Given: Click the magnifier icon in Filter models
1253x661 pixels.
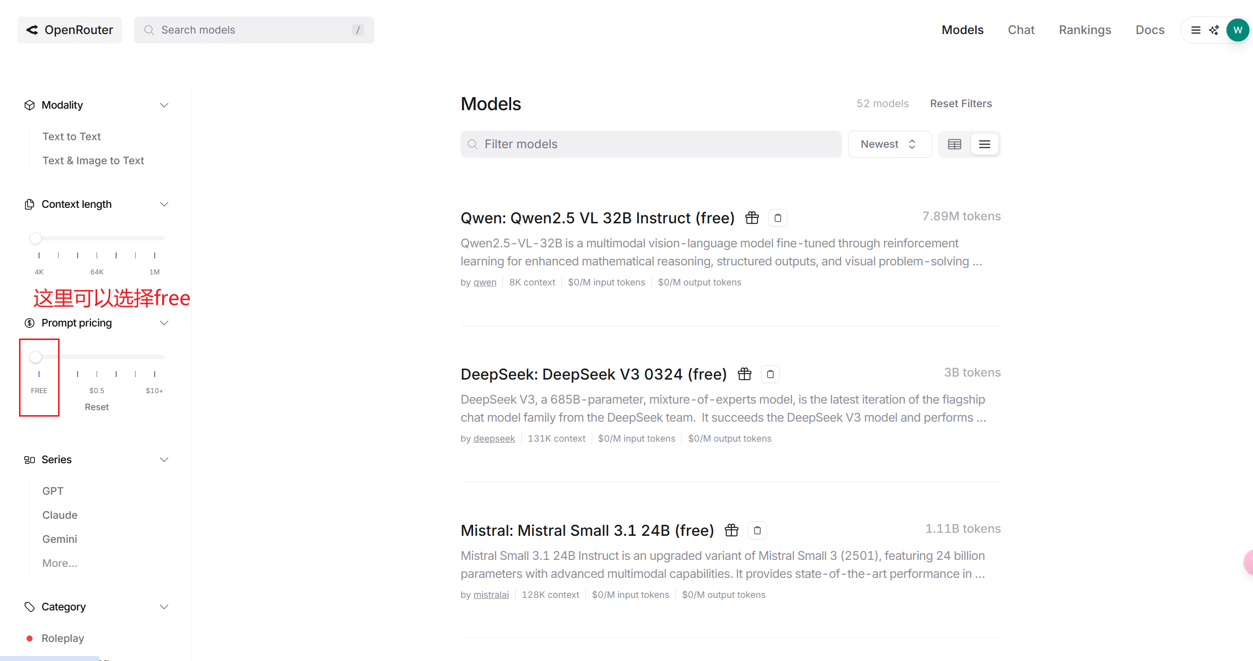Looking at the screenshot, I should (x=472, y=144).
